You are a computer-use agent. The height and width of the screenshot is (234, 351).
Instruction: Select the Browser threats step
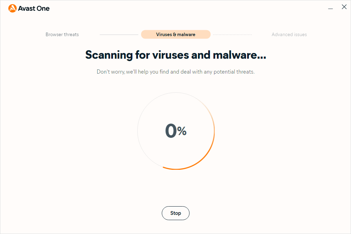[x=62, y=34]
